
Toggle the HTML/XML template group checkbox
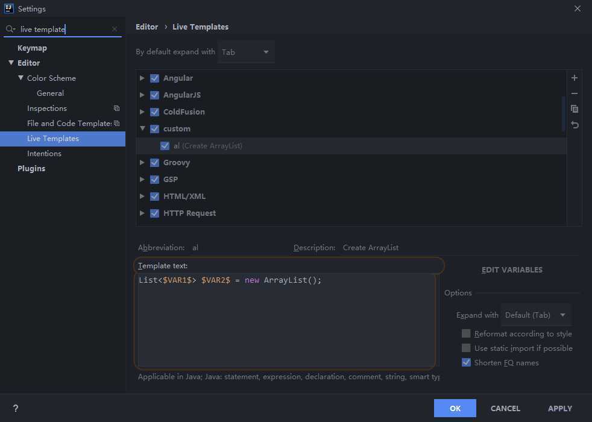pos(154,197)
